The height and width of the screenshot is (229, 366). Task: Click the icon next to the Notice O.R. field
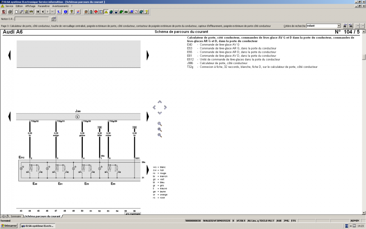pos(54,19)
